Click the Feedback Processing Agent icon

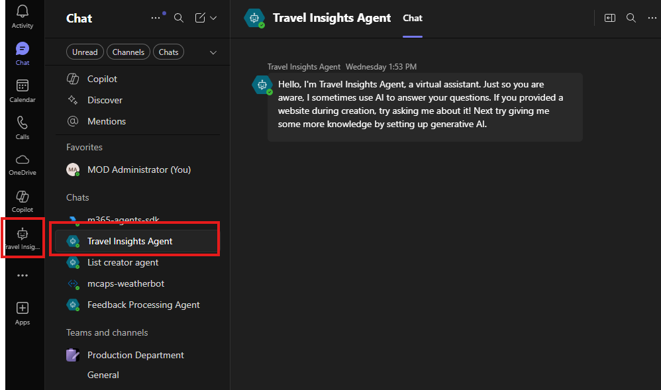coord(73,305)
